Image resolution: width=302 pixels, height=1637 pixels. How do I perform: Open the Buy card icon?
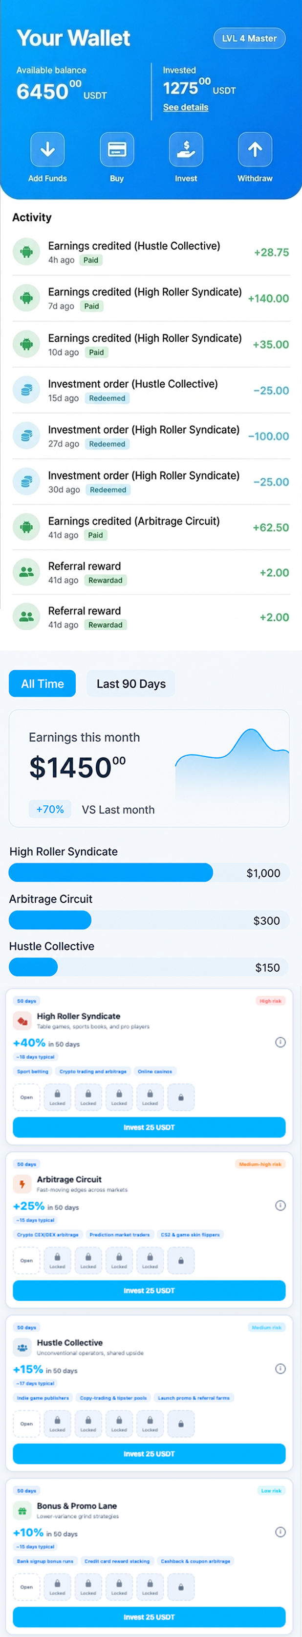coord(117,149)
